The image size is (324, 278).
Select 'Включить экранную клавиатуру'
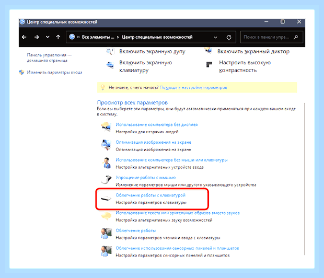point(145,66)
